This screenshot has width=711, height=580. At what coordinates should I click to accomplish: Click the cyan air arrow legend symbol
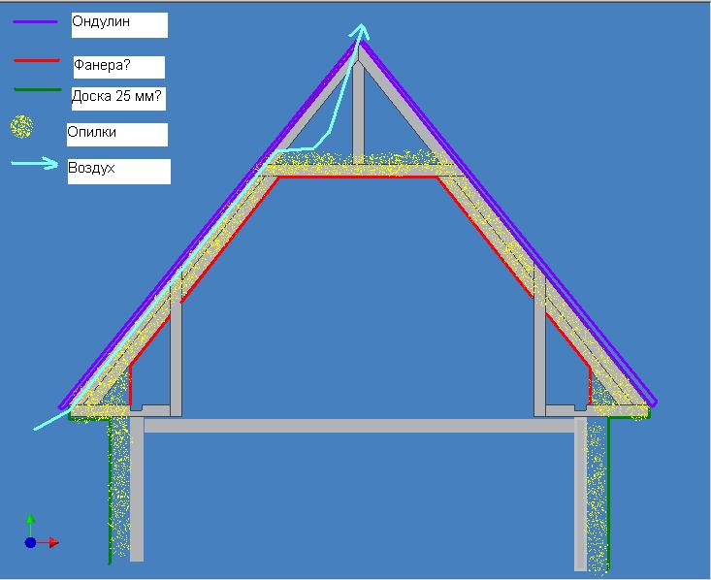point(35,163)
